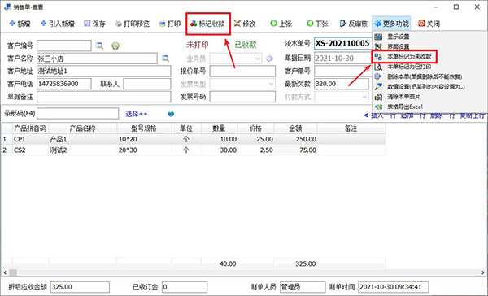Click the 条形码(F4) barcode input field
Screen dimensions: 488x296
tap(78, 113)
